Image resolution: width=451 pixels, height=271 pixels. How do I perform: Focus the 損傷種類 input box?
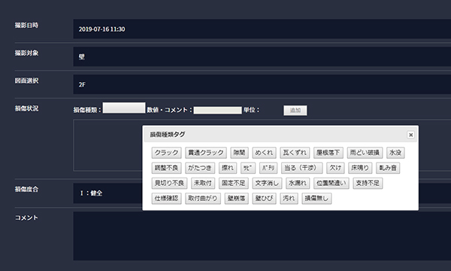(x=124, y=108)
